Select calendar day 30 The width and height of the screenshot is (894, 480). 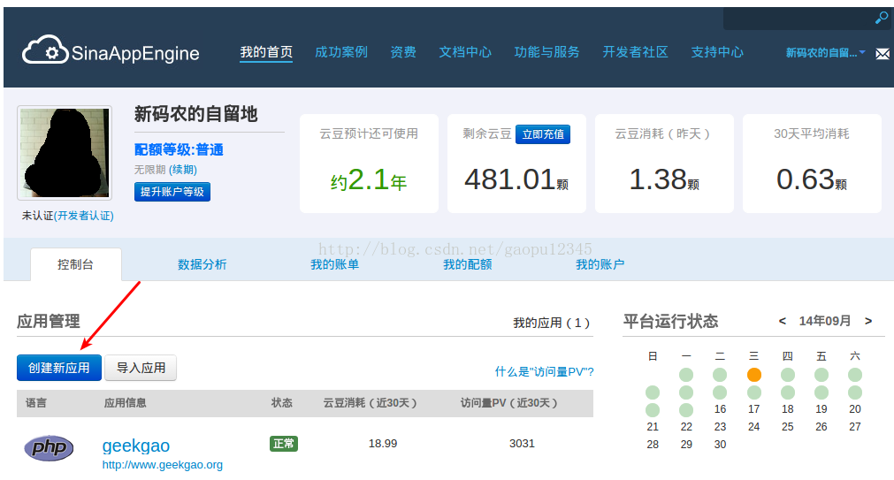720,445
